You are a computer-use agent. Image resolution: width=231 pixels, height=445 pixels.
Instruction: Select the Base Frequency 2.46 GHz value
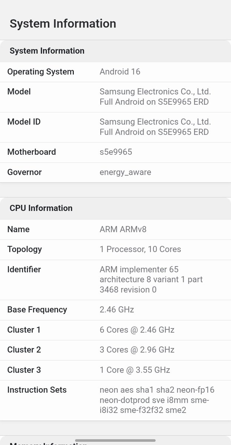tap(117, 310)
